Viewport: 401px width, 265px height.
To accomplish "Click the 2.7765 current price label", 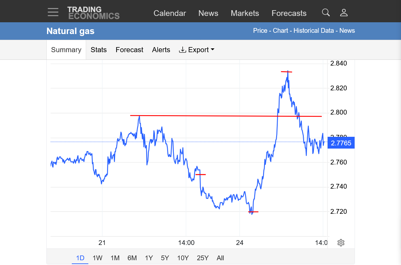I will 341,143.
